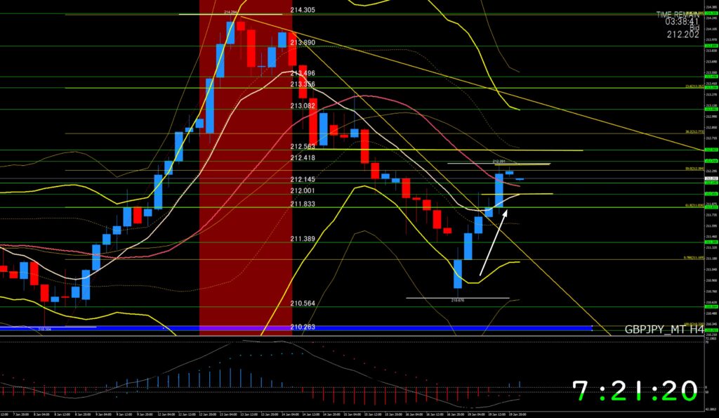Click the 210.263 label on blue band

click(x=302, y=327)
